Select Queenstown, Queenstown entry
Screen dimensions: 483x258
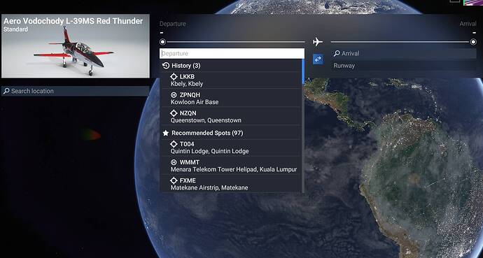pyautogui.click(x=230, y=117)
